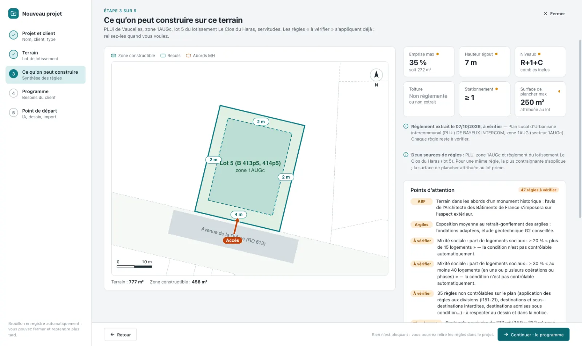Click the left 2 m setback label
This screenshot has width=582, height=346.
pyautogui.click(x=214, y=160)
